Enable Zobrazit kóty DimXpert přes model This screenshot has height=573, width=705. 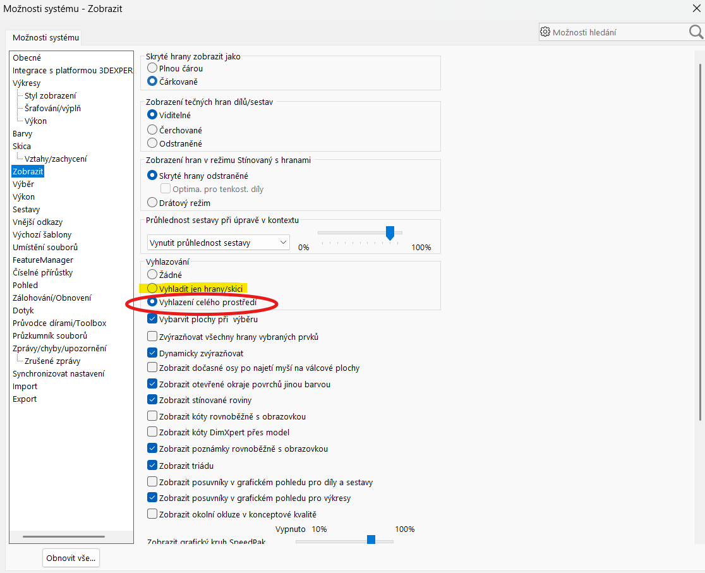[152, 433]
